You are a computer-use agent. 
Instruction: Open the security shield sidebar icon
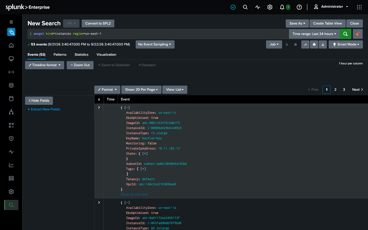pyautogui.click(x=11, y=139)
